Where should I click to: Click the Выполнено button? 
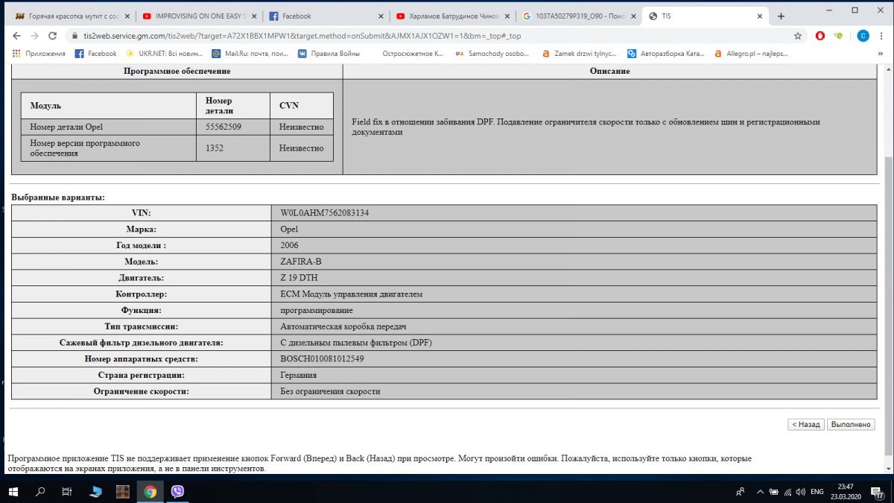click(851, 424)
